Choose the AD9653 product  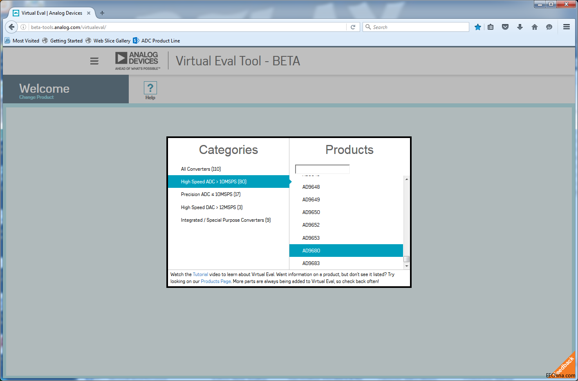pos(346,238)
